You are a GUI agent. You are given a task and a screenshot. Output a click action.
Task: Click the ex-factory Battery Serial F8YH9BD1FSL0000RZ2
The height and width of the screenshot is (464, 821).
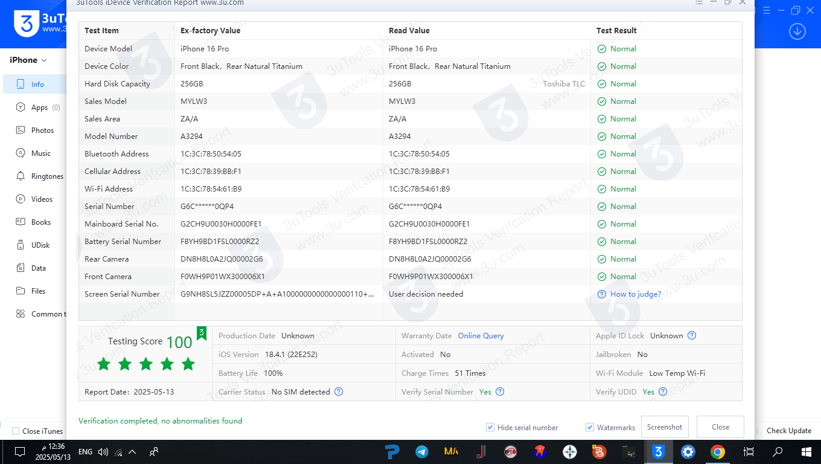click(220, 242)
